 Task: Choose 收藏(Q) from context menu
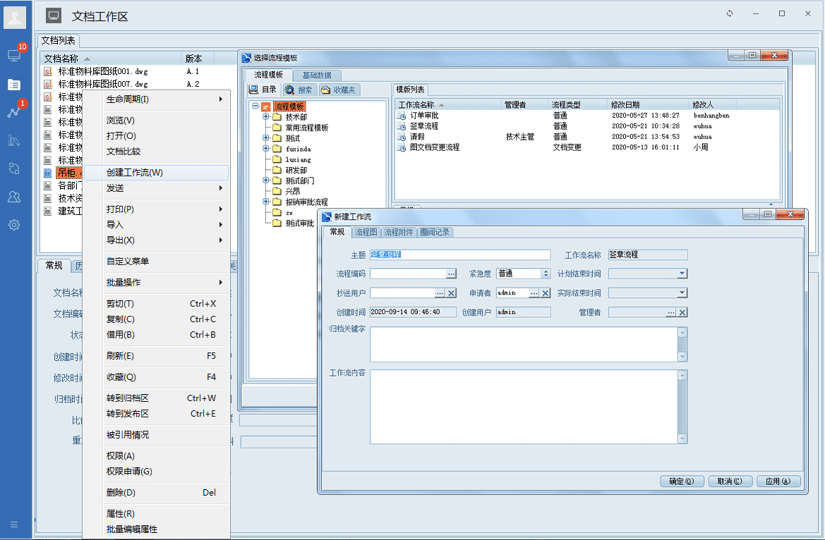[x=156, y=377]
